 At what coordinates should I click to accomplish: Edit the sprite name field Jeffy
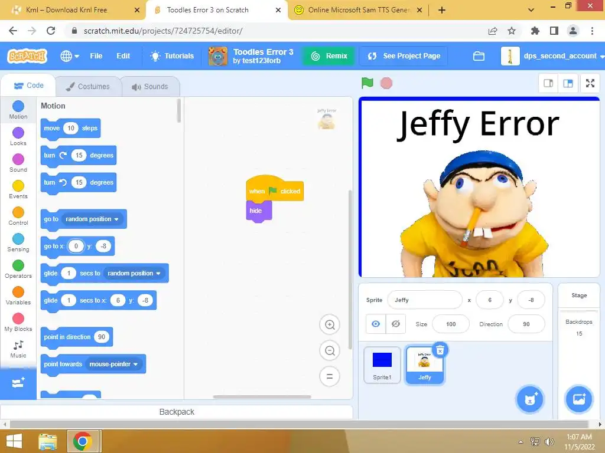point(424,300)
